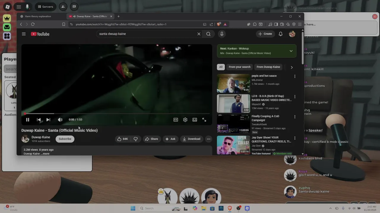Open Windows Start menu
Screen dimensions: 380x213
(133, 208)
